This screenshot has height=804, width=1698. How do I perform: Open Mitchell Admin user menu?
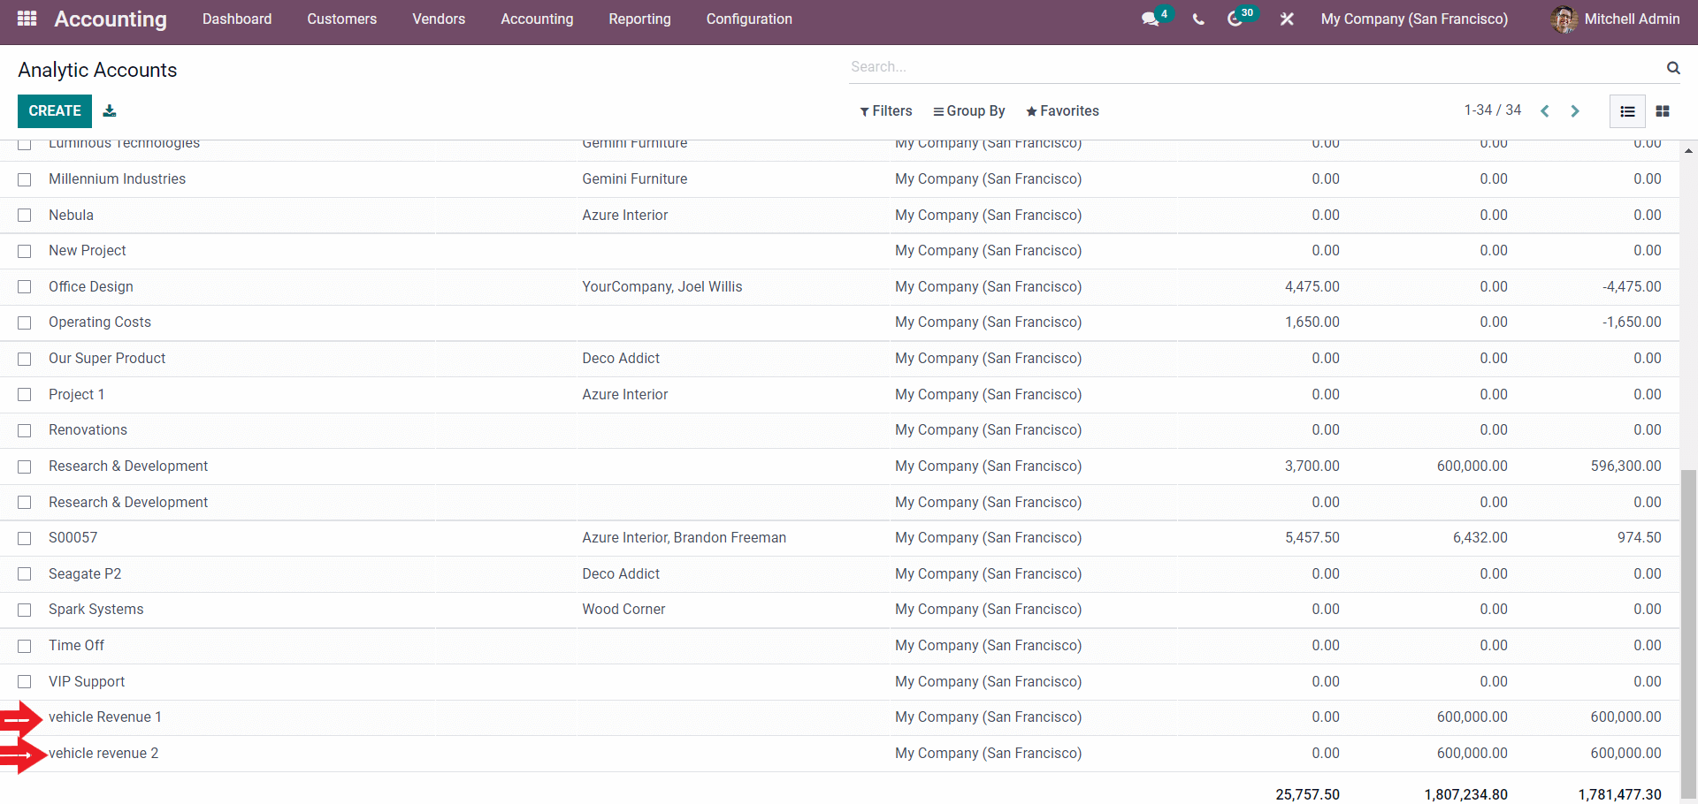pos(1615,19)
